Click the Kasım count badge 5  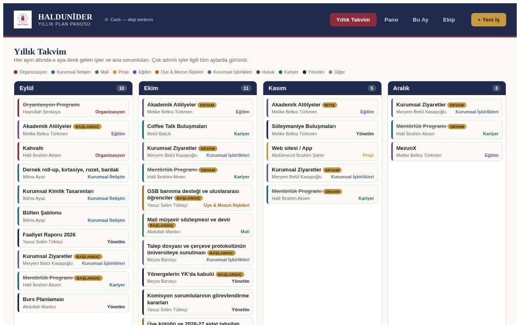372,88
